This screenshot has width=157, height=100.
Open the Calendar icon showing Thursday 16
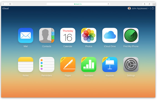tap(68, 35)
